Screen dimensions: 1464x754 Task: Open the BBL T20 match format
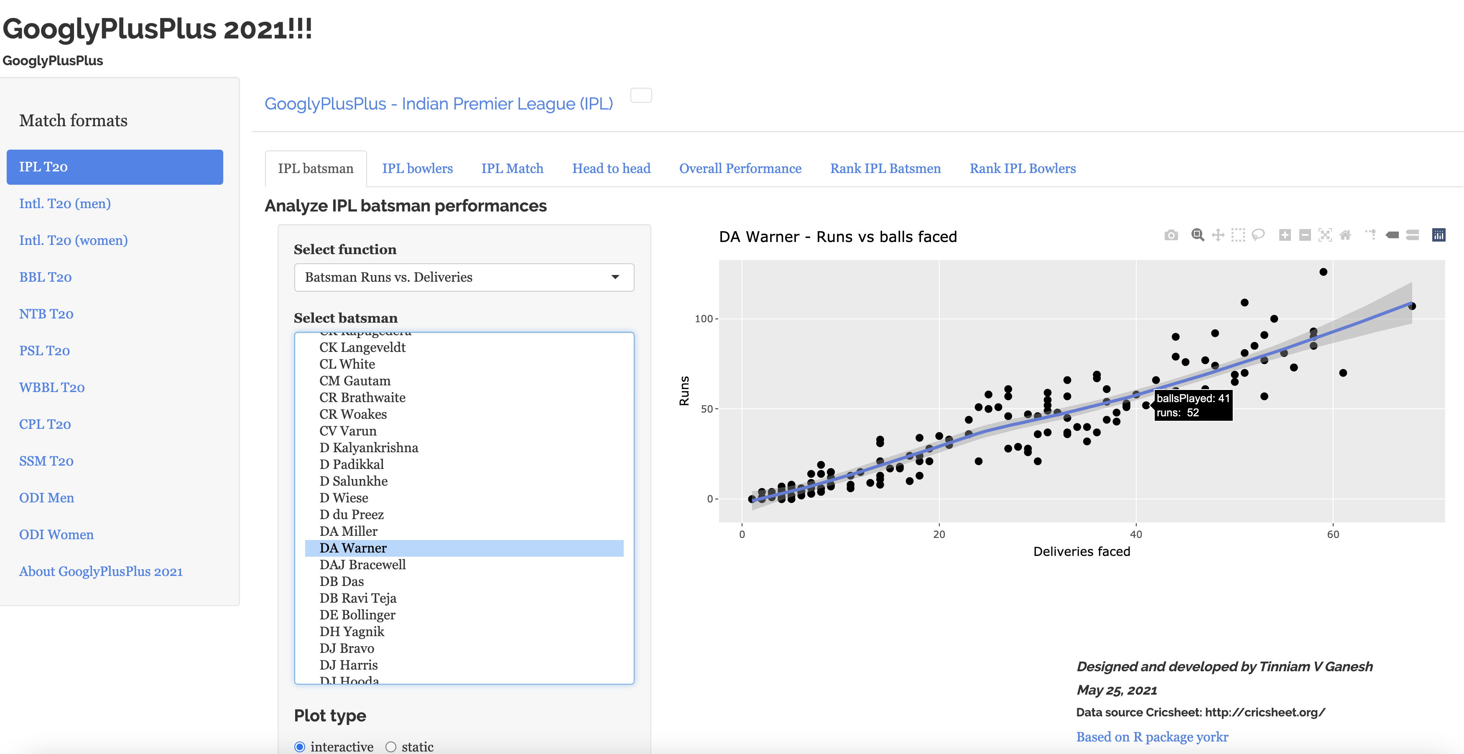46,277
